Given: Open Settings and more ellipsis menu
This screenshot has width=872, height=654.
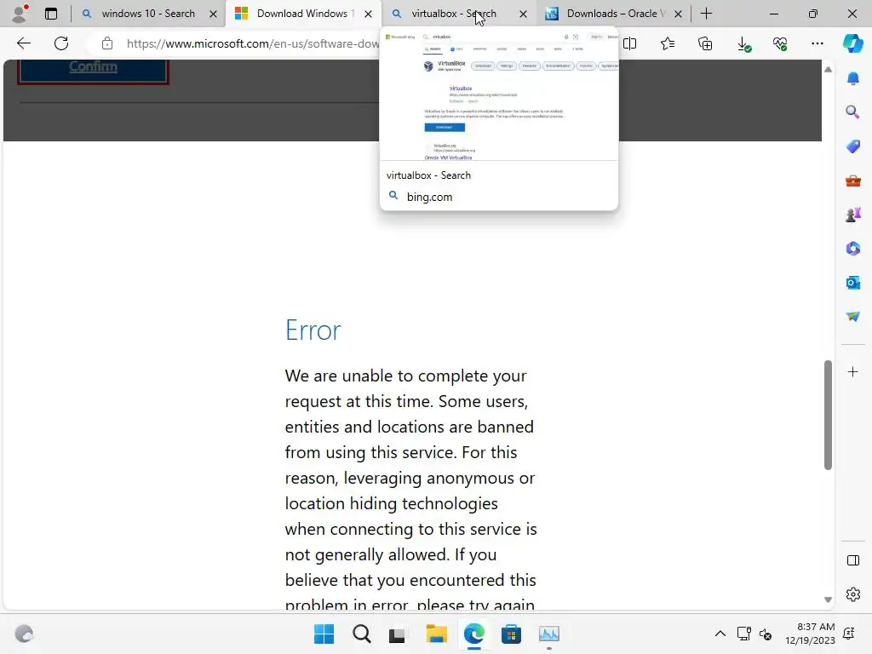Looking at the screenshot, I should [817, 43].
